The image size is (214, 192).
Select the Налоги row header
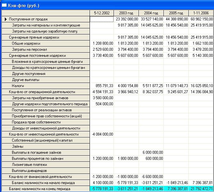[x=46, y=86]
